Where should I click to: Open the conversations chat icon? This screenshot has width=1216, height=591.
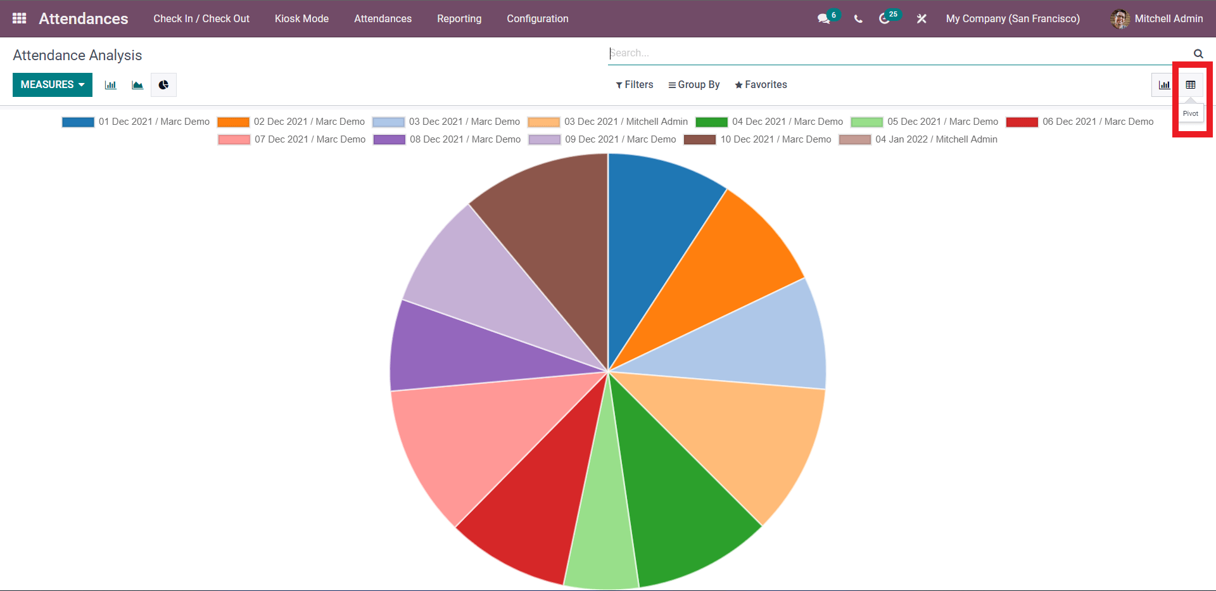pos(823,19)
